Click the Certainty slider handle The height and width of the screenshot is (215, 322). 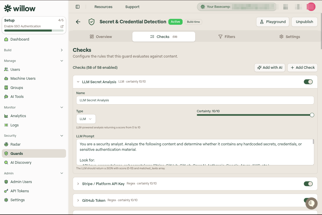[312, 115]
